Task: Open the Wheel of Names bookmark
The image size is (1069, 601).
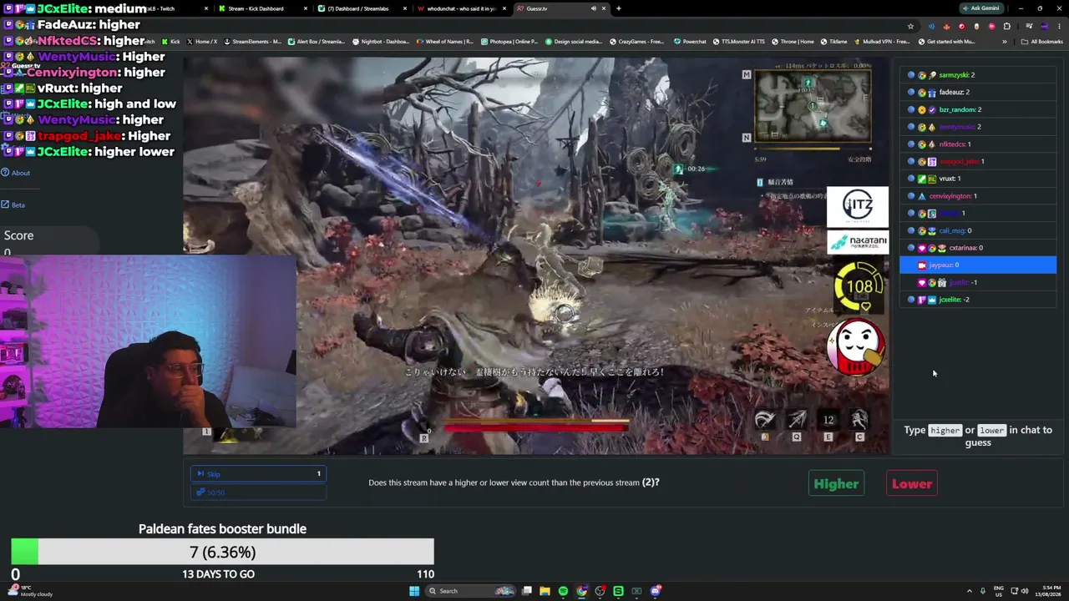Action: point(444,42)
